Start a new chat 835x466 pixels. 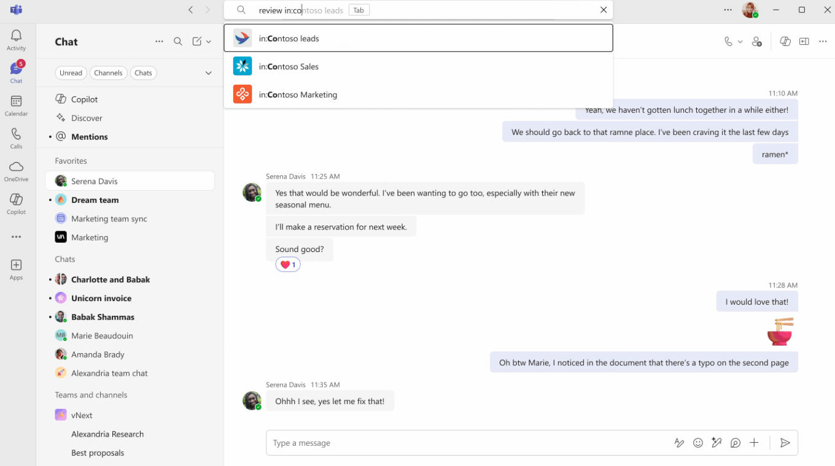coord(196,42)
